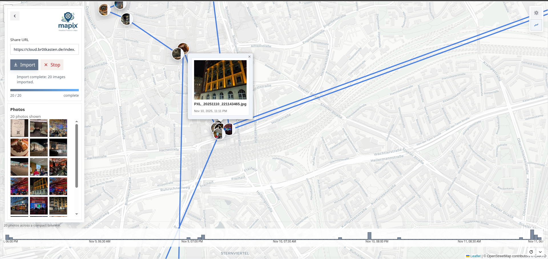Open the QR code receipt thumbnail
Screen dimensions: 548x259
pos(19,128)
